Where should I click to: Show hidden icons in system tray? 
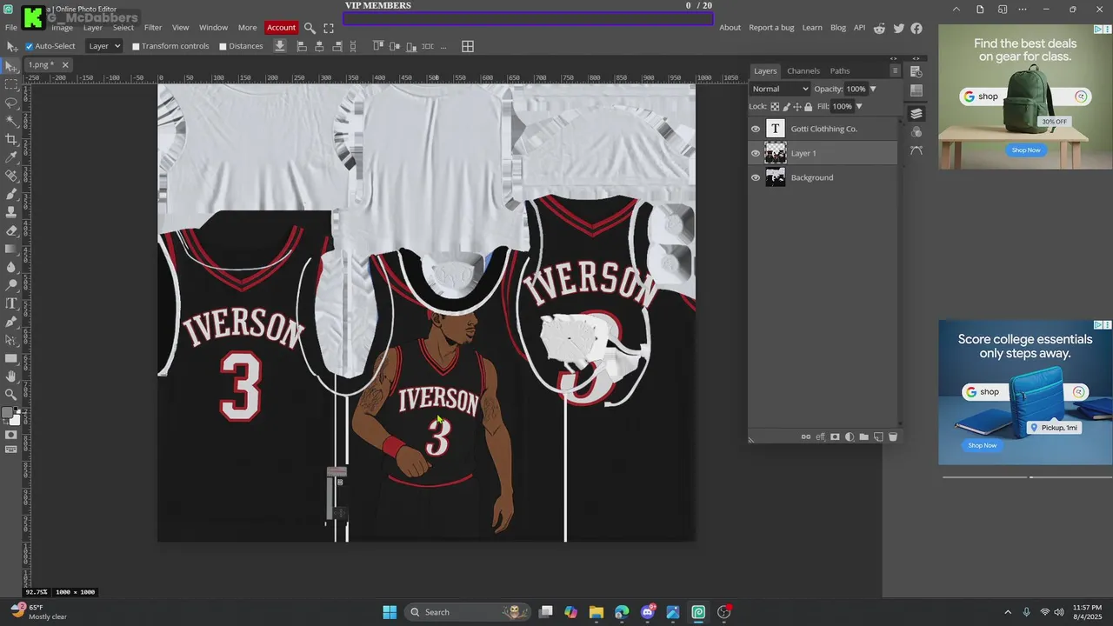click(x=1008, y=612)
